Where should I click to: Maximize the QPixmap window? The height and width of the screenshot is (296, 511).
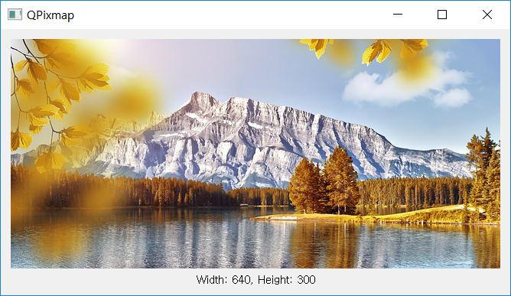pyautogui.click(x=442, y=15)
